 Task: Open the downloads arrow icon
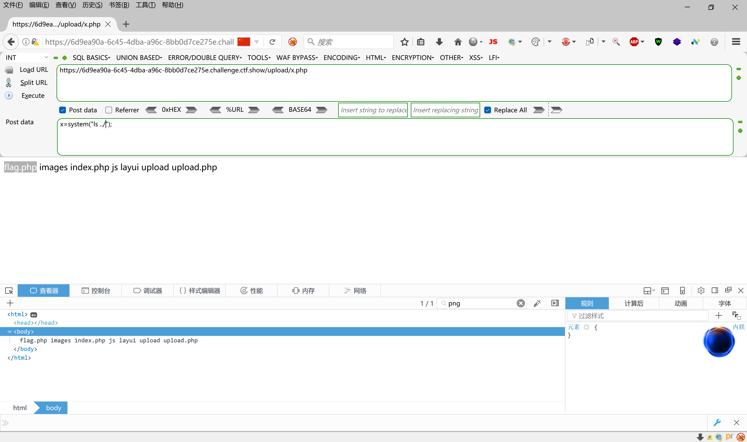[x=439, y=42]
